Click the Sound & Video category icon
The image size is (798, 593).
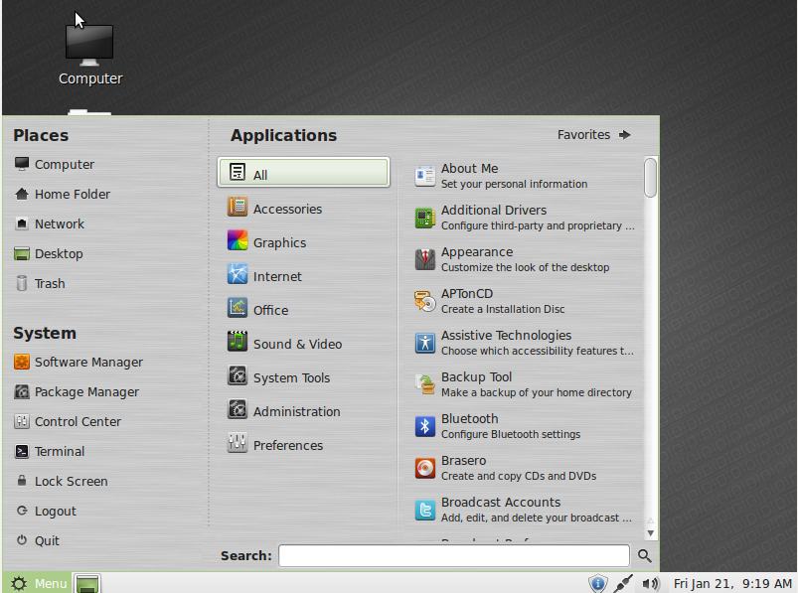238,342
